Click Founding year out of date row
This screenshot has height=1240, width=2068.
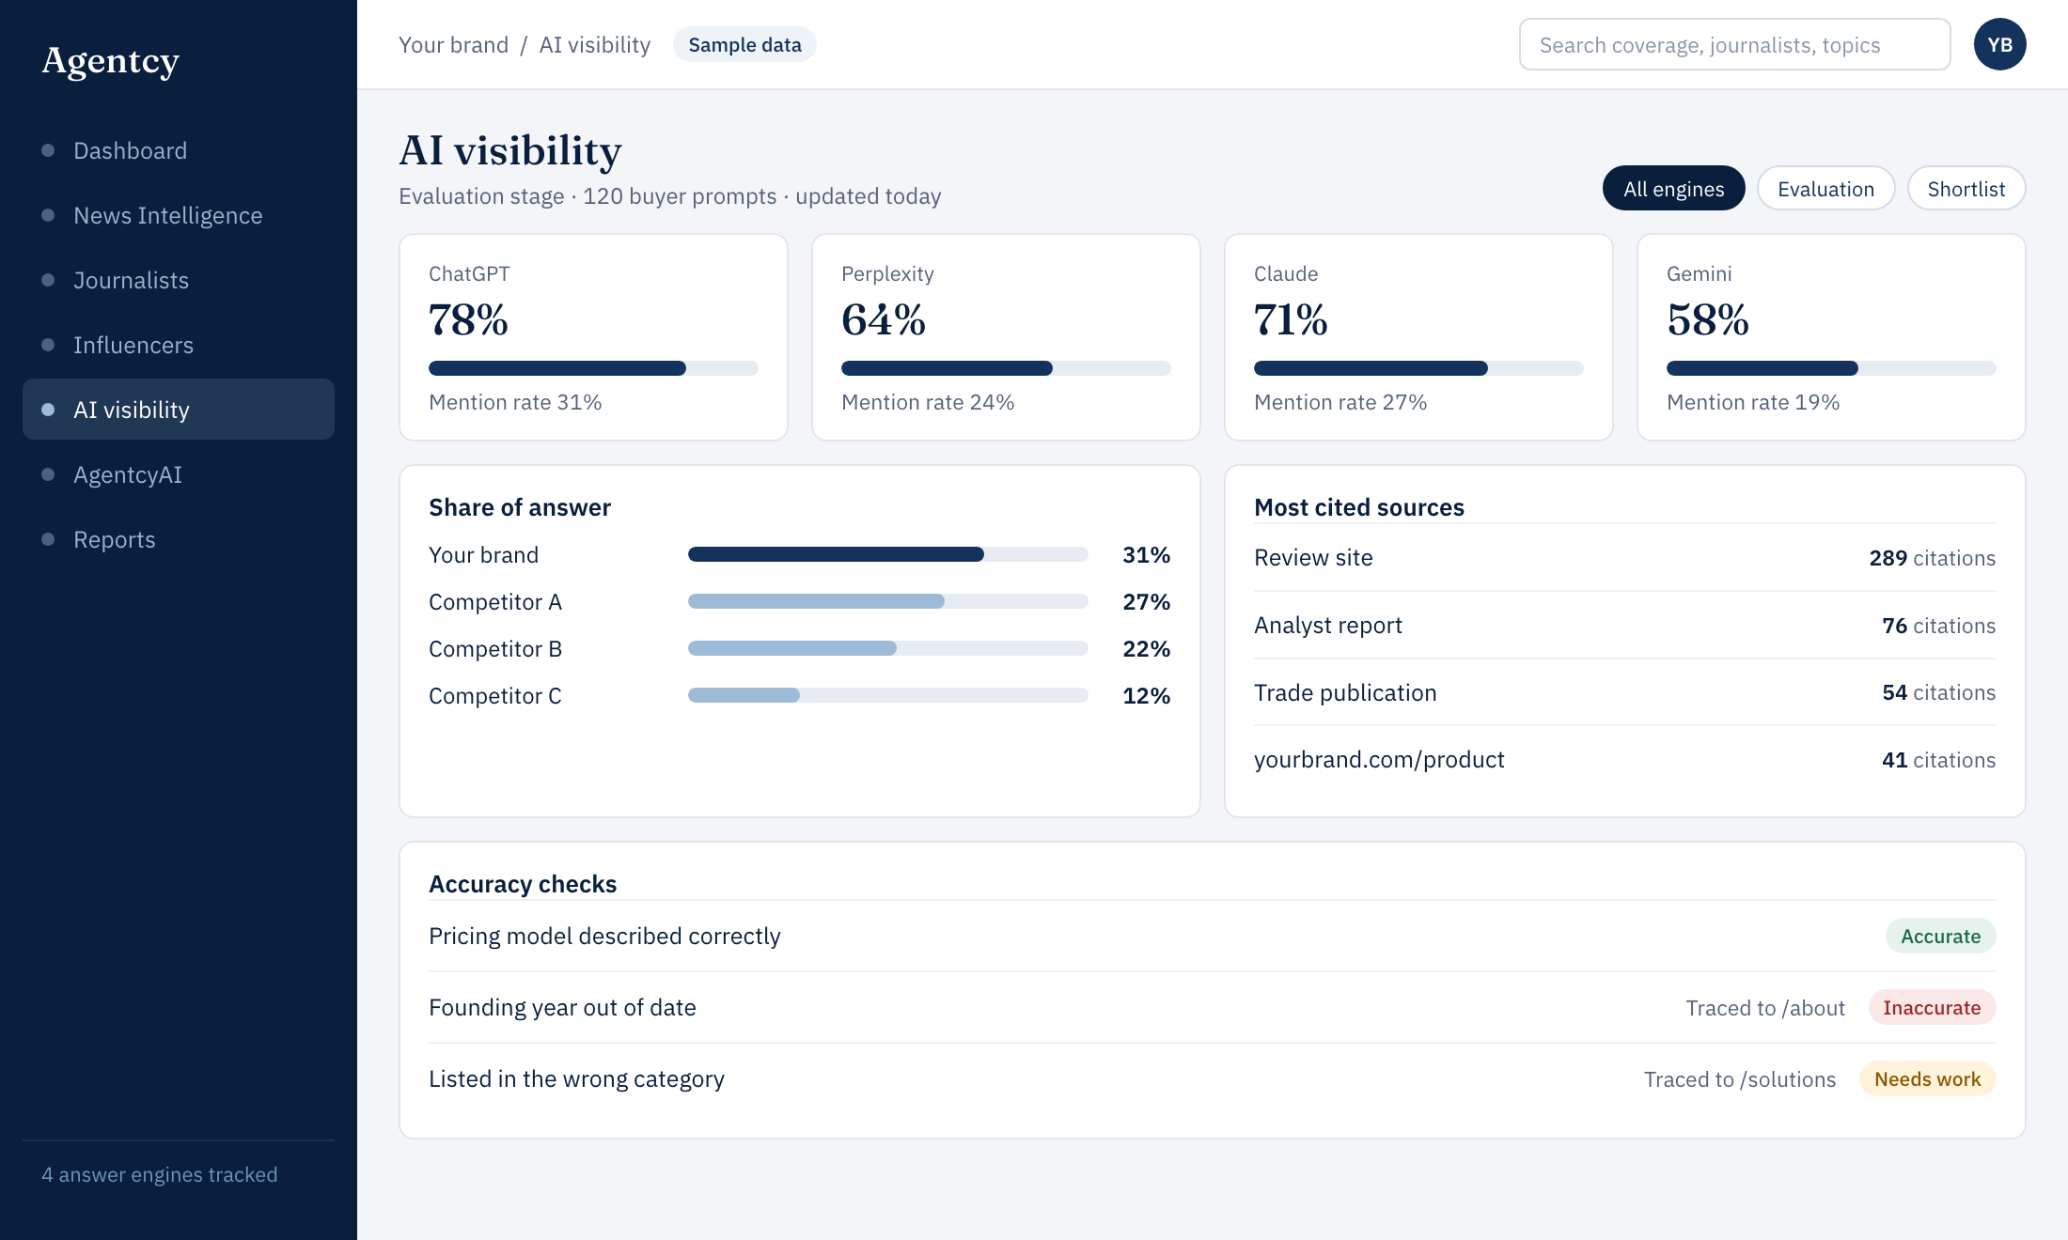[1213, 1008]
